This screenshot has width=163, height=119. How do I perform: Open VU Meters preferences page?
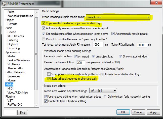click(x=14, y=64)
